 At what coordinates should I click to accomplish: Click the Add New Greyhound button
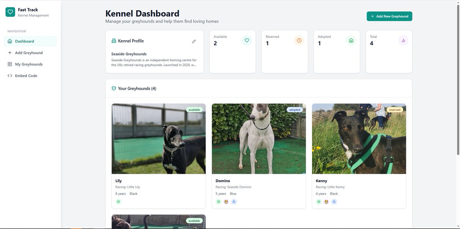pyautogui.click(x=389, y=16)
